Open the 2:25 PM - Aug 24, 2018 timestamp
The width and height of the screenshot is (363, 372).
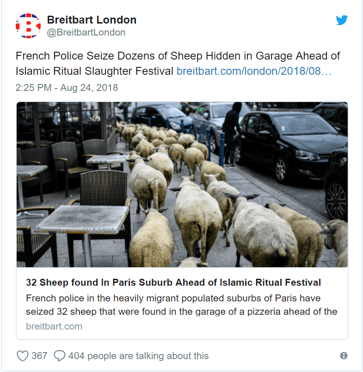(67, 88)
